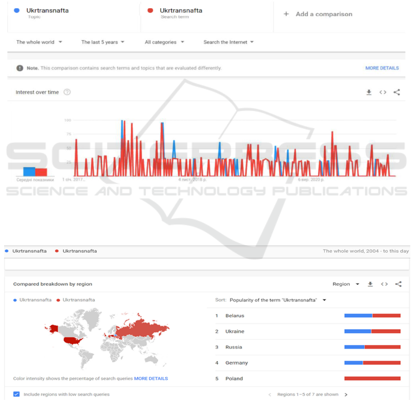Open The last 5 years time dropdown
This screenshot has width=415, height=400.
click(103, 42)
